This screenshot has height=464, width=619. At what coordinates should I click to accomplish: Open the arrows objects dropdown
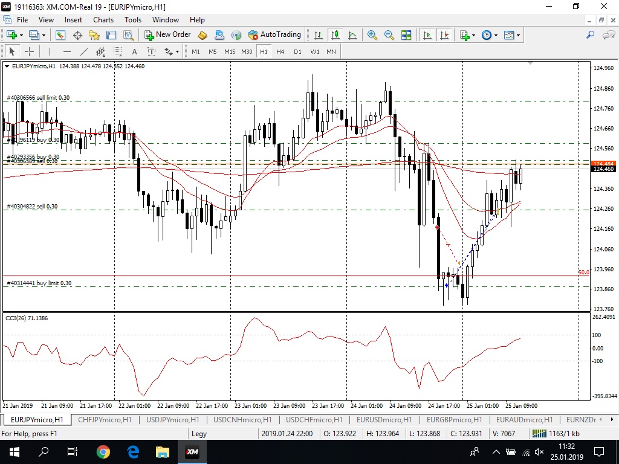tap(170, 51)
